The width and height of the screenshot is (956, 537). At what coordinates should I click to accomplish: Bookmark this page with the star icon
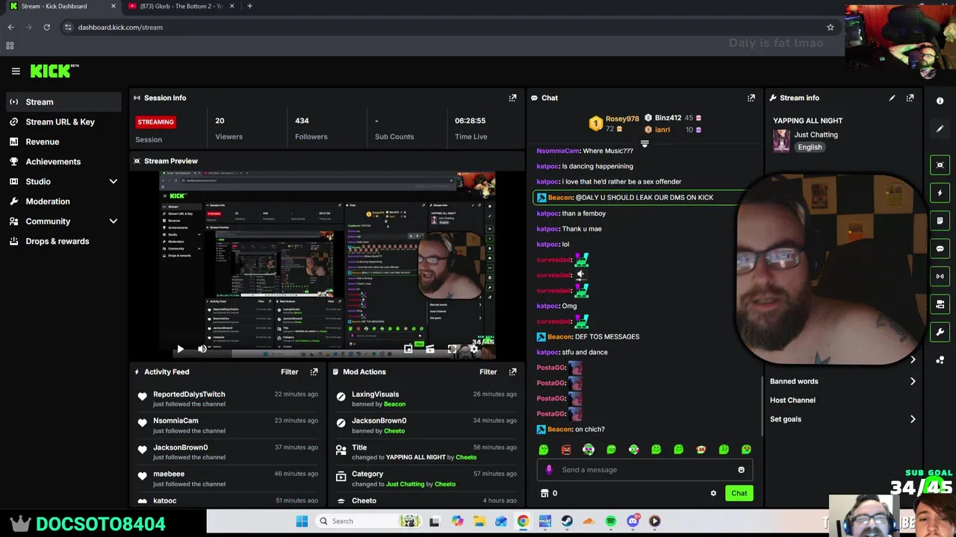830,27
